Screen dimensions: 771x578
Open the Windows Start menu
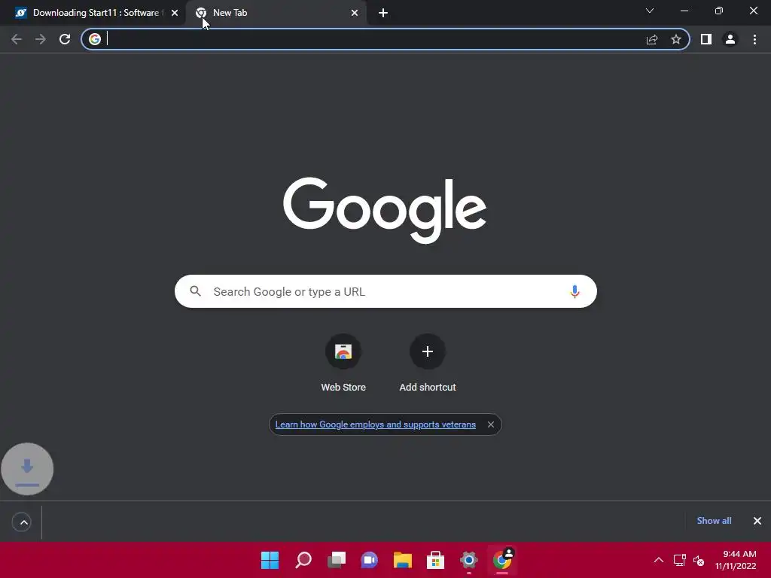(x=270, y=560)
